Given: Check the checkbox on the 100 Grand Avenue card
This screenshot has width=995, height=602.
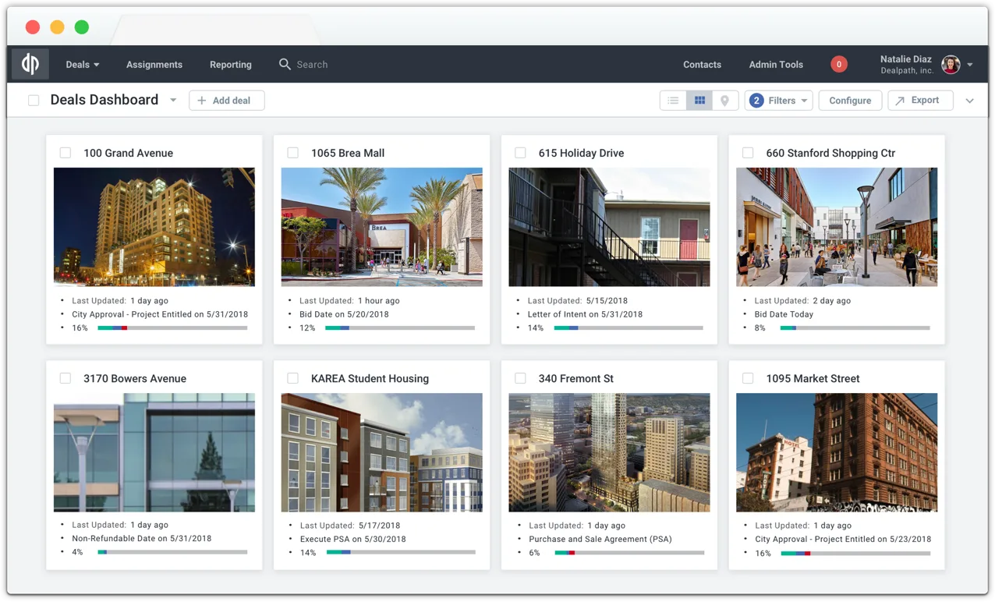Looking at the screenshot, I should click(x=66, y=153).
